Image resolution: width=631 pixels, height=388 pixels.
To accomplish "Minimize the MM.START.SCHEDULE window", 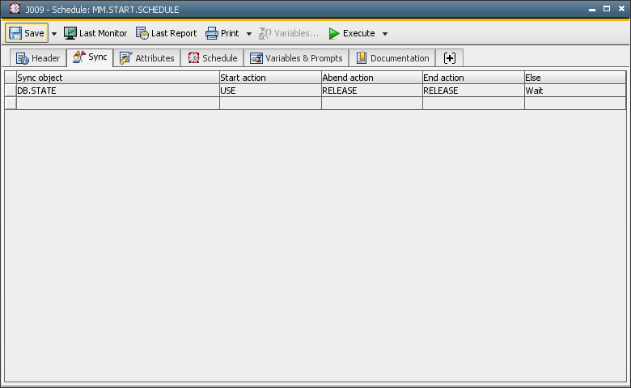I will (x=592, y=9).
